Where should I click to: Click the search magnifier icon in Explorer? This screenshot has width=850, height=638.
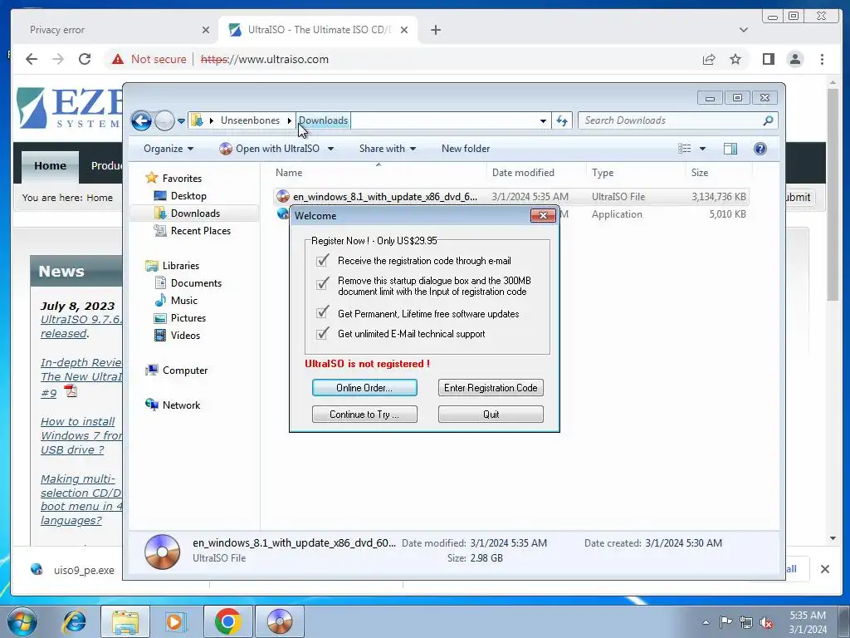(768, 120)
